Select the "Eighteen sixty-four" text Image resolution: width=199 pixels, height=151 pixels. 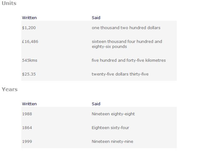[x=110, y=128]
